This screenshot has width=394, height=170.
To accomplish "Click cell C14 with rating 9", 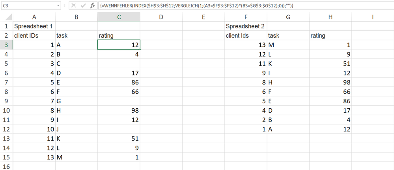I will (119, 148).
